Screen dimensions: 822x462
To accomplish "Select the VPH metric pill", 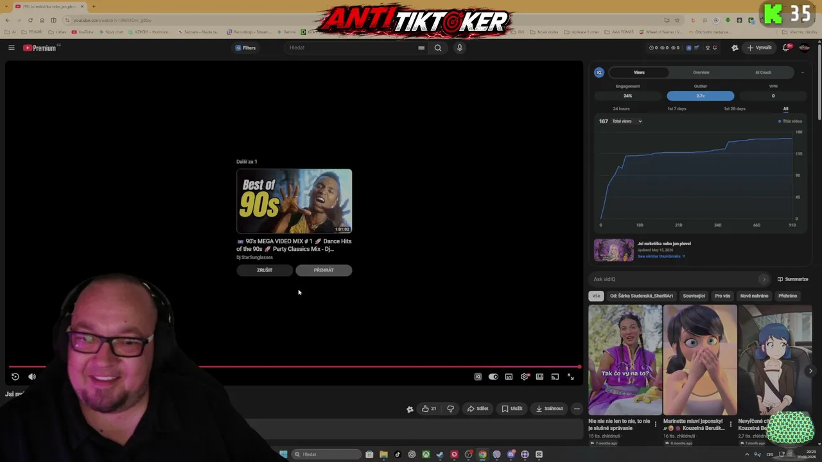I will point(773,96).
